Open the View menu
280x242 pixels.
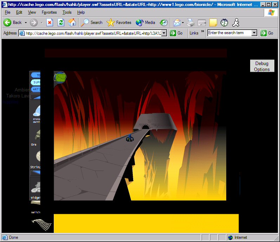32,12
